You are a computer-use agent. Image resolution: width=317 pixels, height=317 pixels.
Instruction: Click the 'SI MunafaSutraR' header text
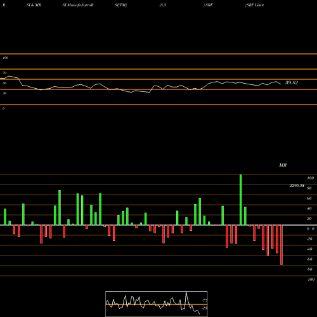78,5
